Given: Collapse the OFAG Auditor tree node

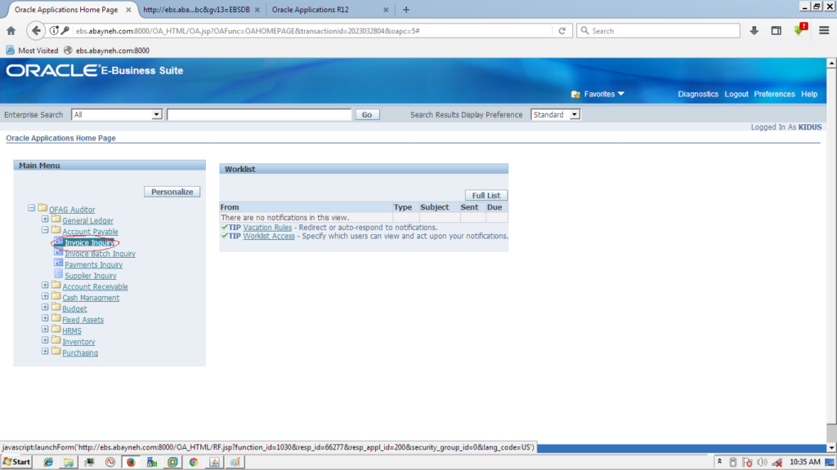Looking at the screenshot, I should 32,208.
